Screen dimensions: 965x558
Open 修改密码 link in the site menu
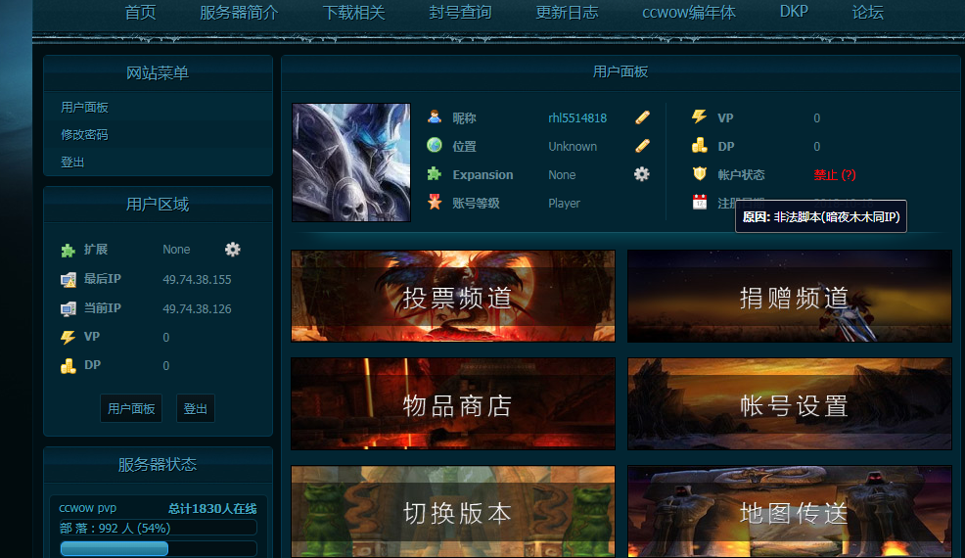click(84, 135)
